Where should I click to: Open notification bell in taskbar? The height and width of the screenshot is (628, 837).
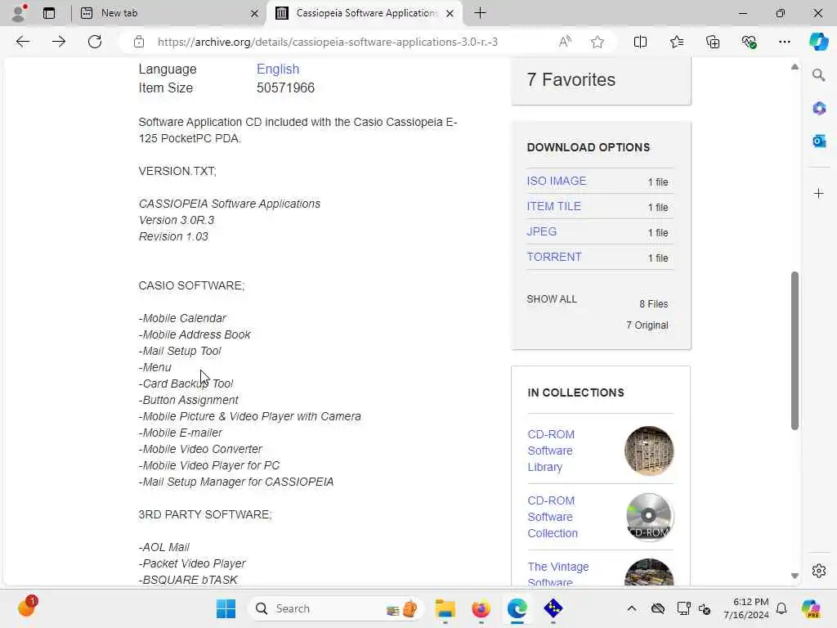(x=781, y=608)
